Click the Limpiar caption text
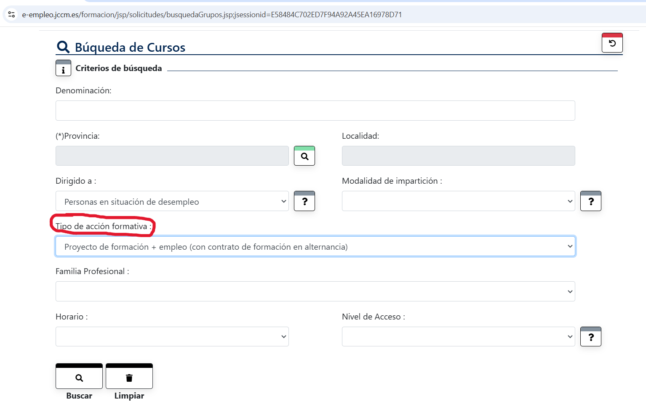The image size is (646, 404). [x=129, y=396]
